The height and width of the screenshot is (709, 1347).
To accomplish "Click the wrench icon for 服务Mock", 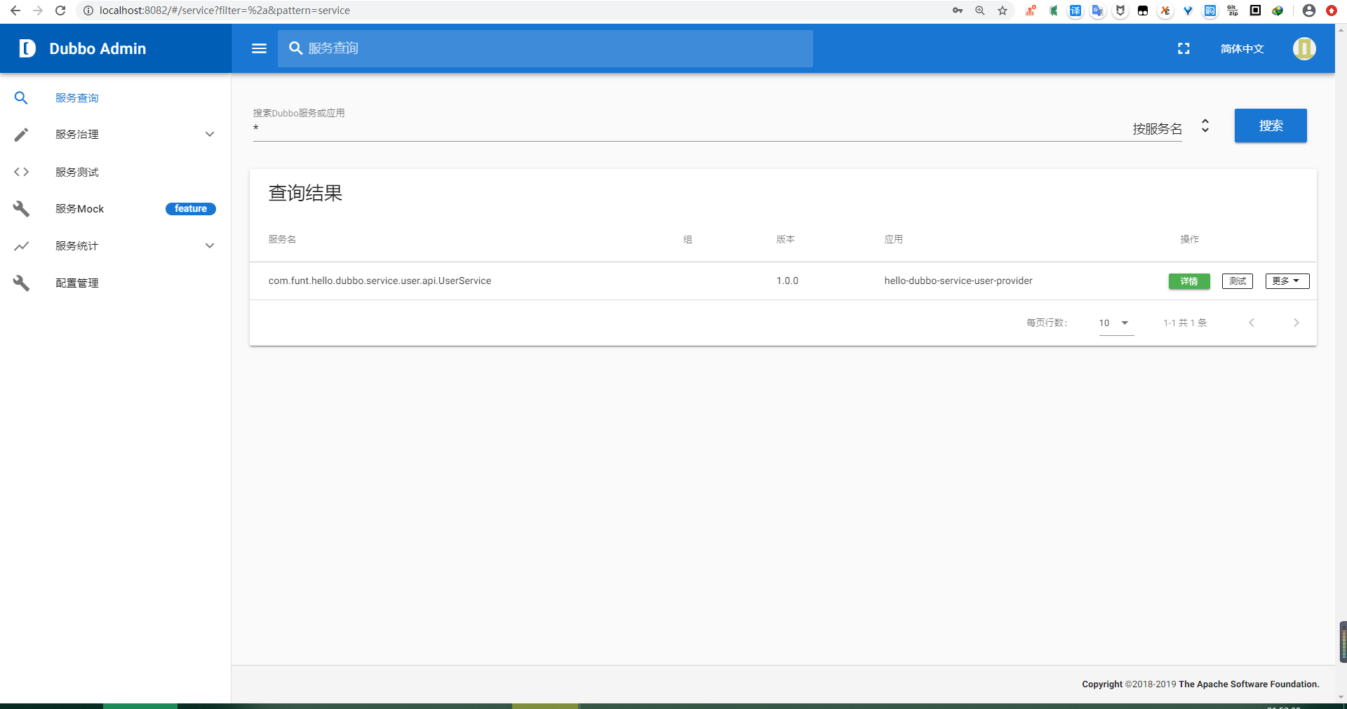I will pos(21,209).
